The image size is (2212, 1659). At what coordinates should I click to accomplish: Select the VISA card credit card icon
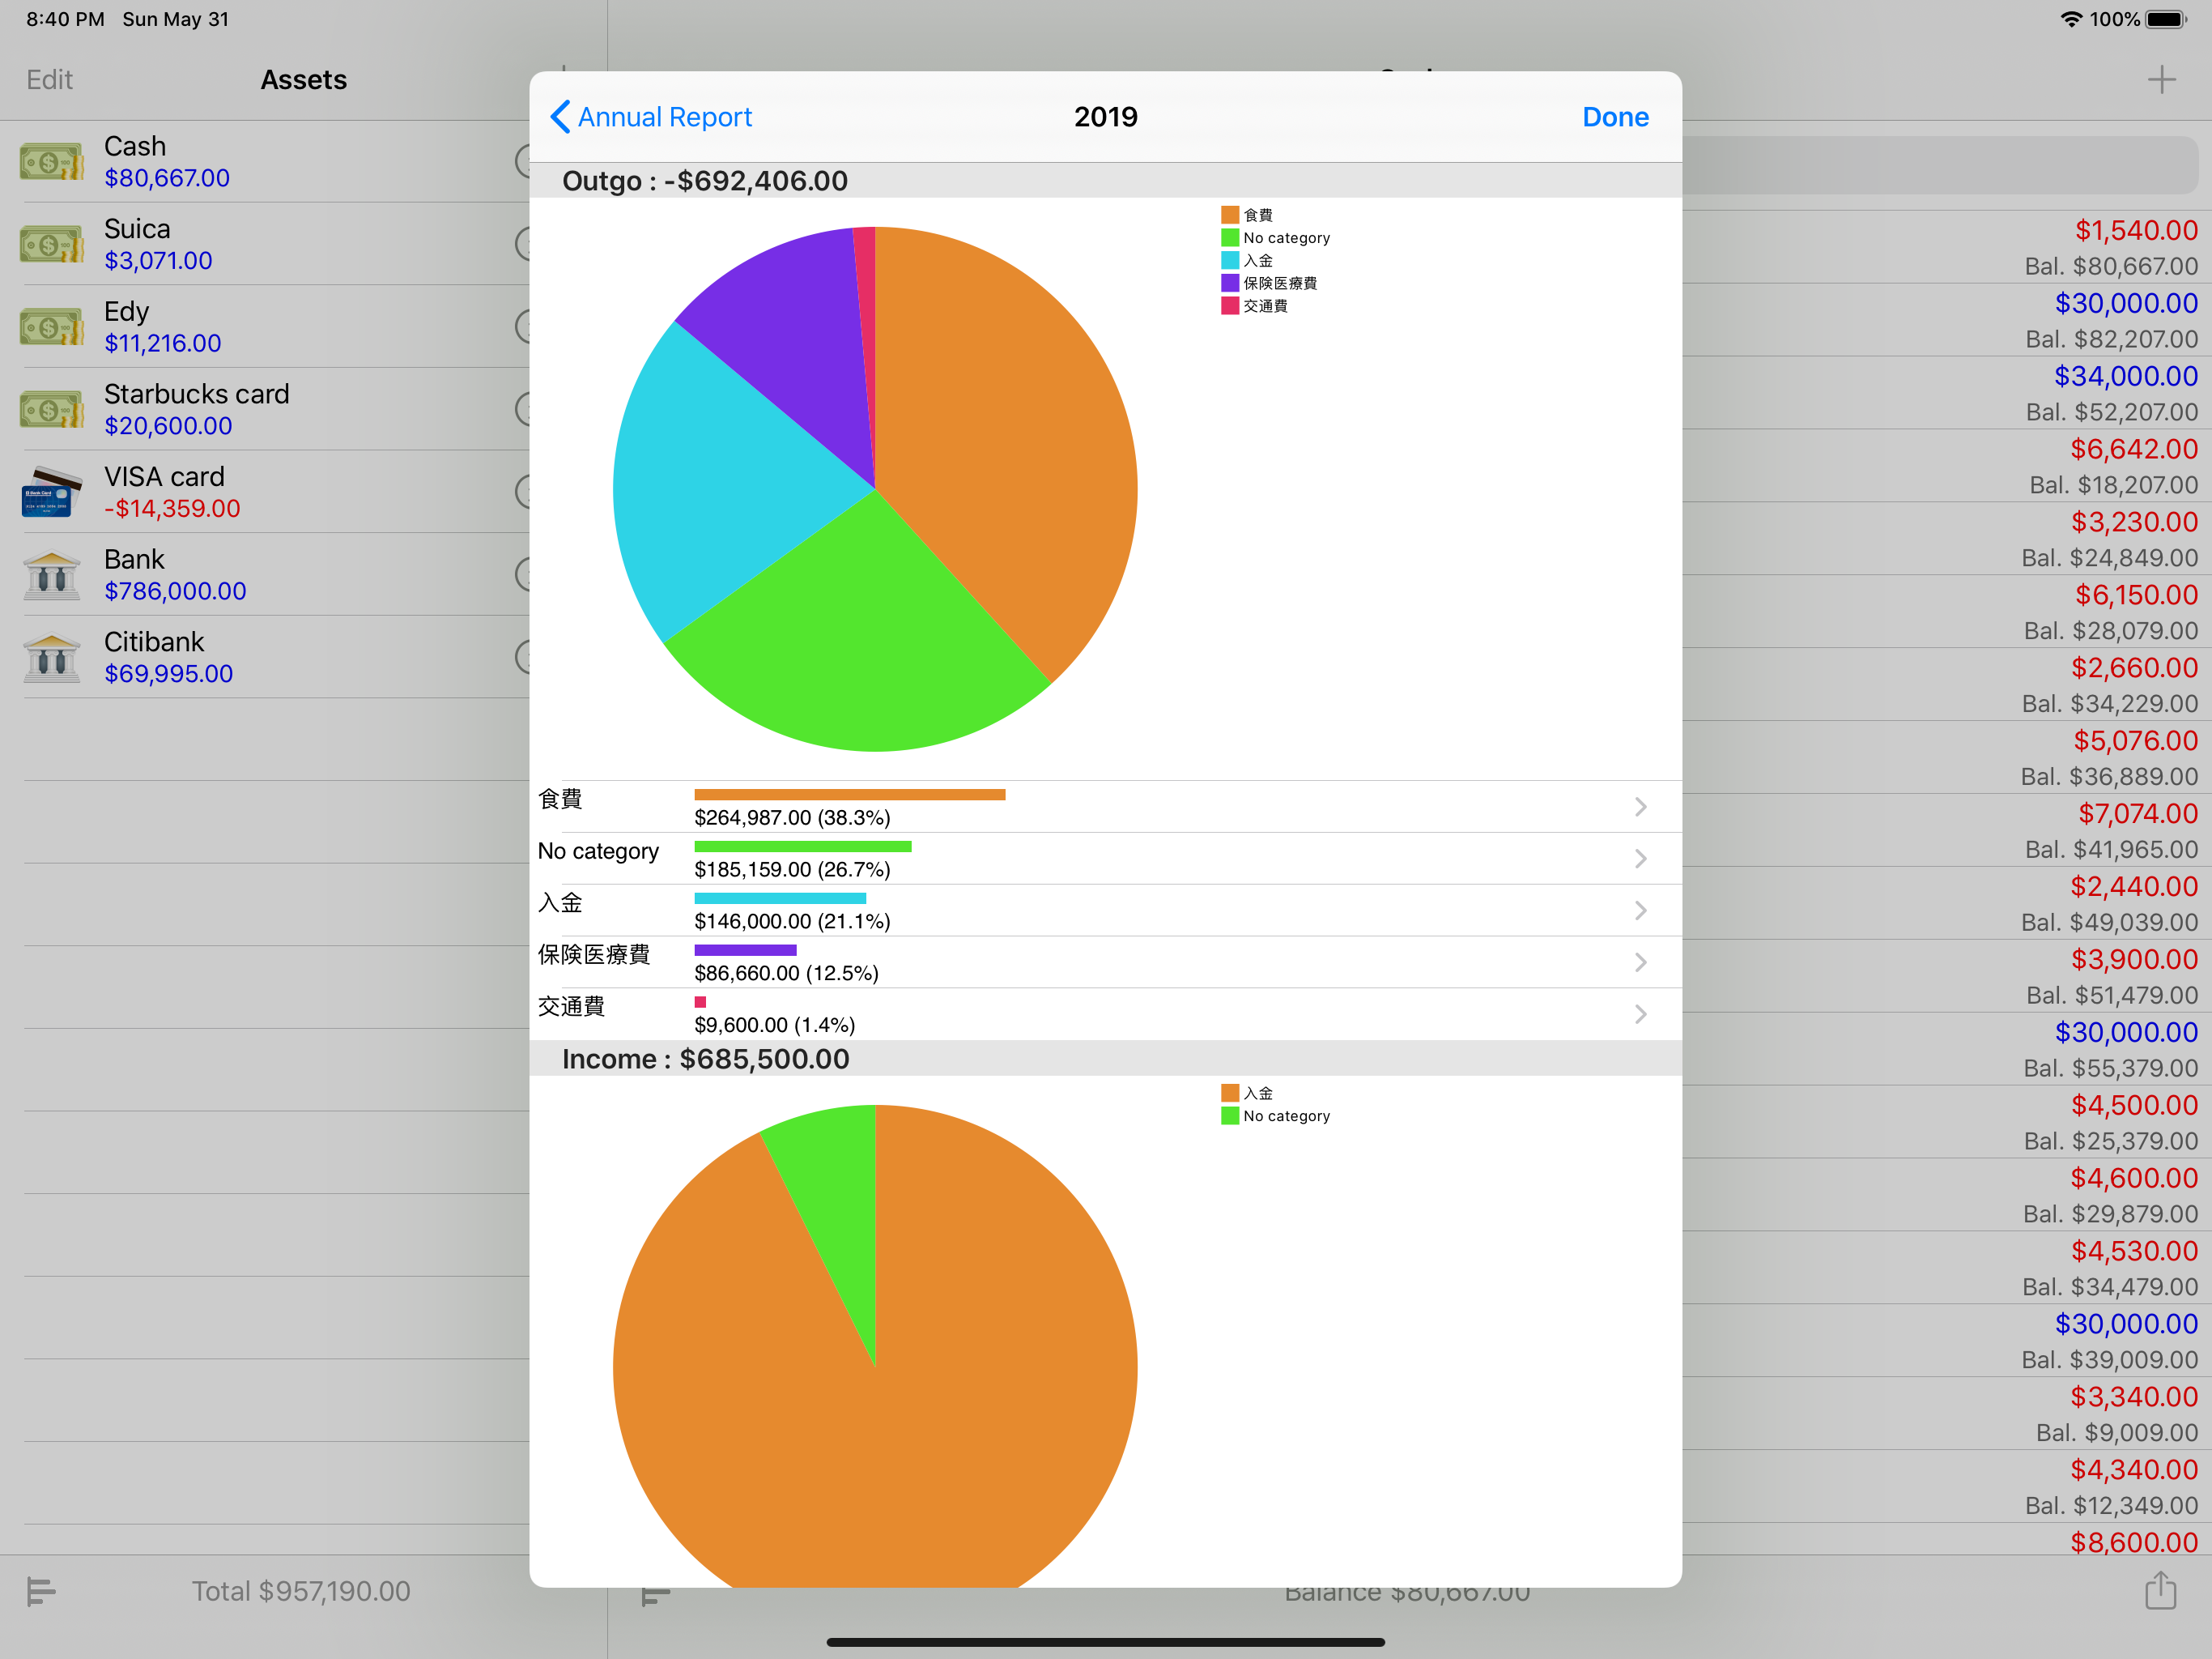click(x=52, y=493)
